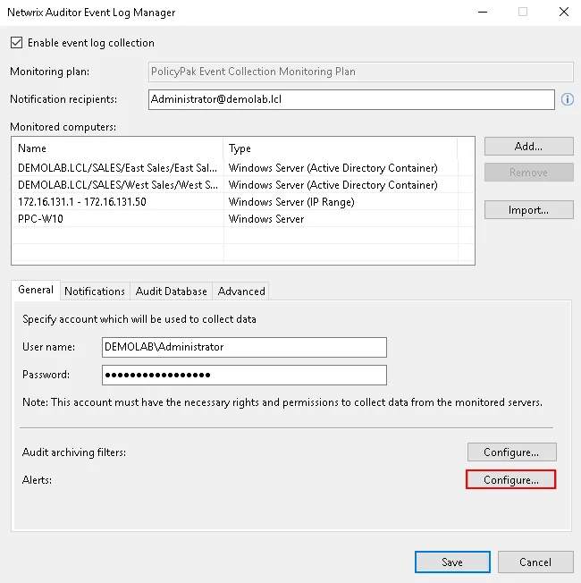Select the East Sales container row
The image size is (581, 583).
coord(116,168)
